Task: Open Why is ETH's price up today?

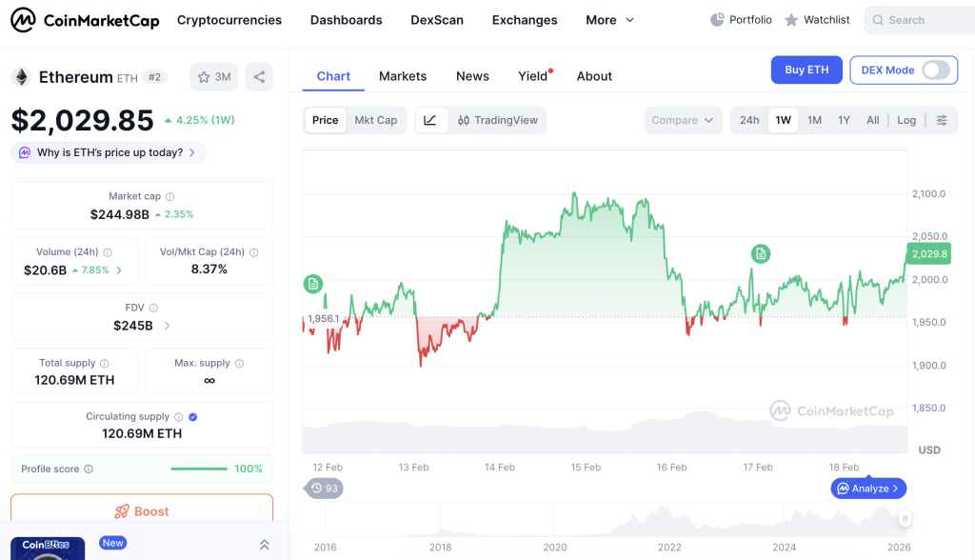Action: coord(109,152)
